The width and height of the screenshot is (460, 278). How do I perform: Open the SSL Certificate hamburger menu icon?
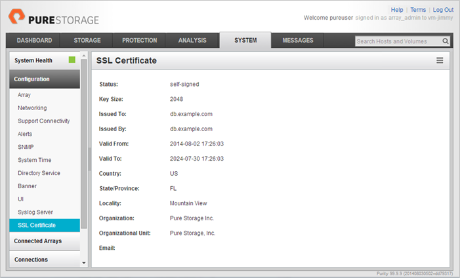440,60
